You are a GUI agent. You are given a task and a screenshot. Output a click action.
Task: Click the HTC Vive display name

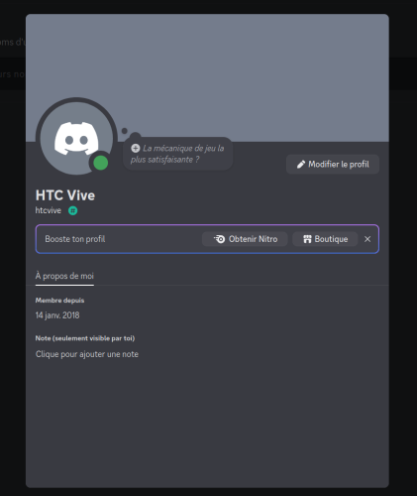(x=65, y=195)
